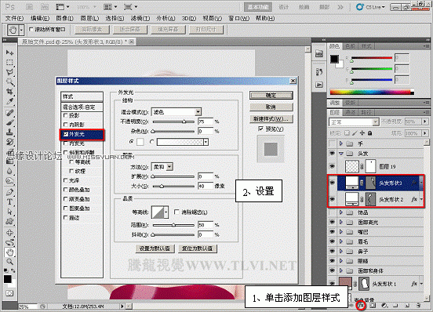
Task: Click the 取消 Cancel button
Action: click(x=271, y=107)
